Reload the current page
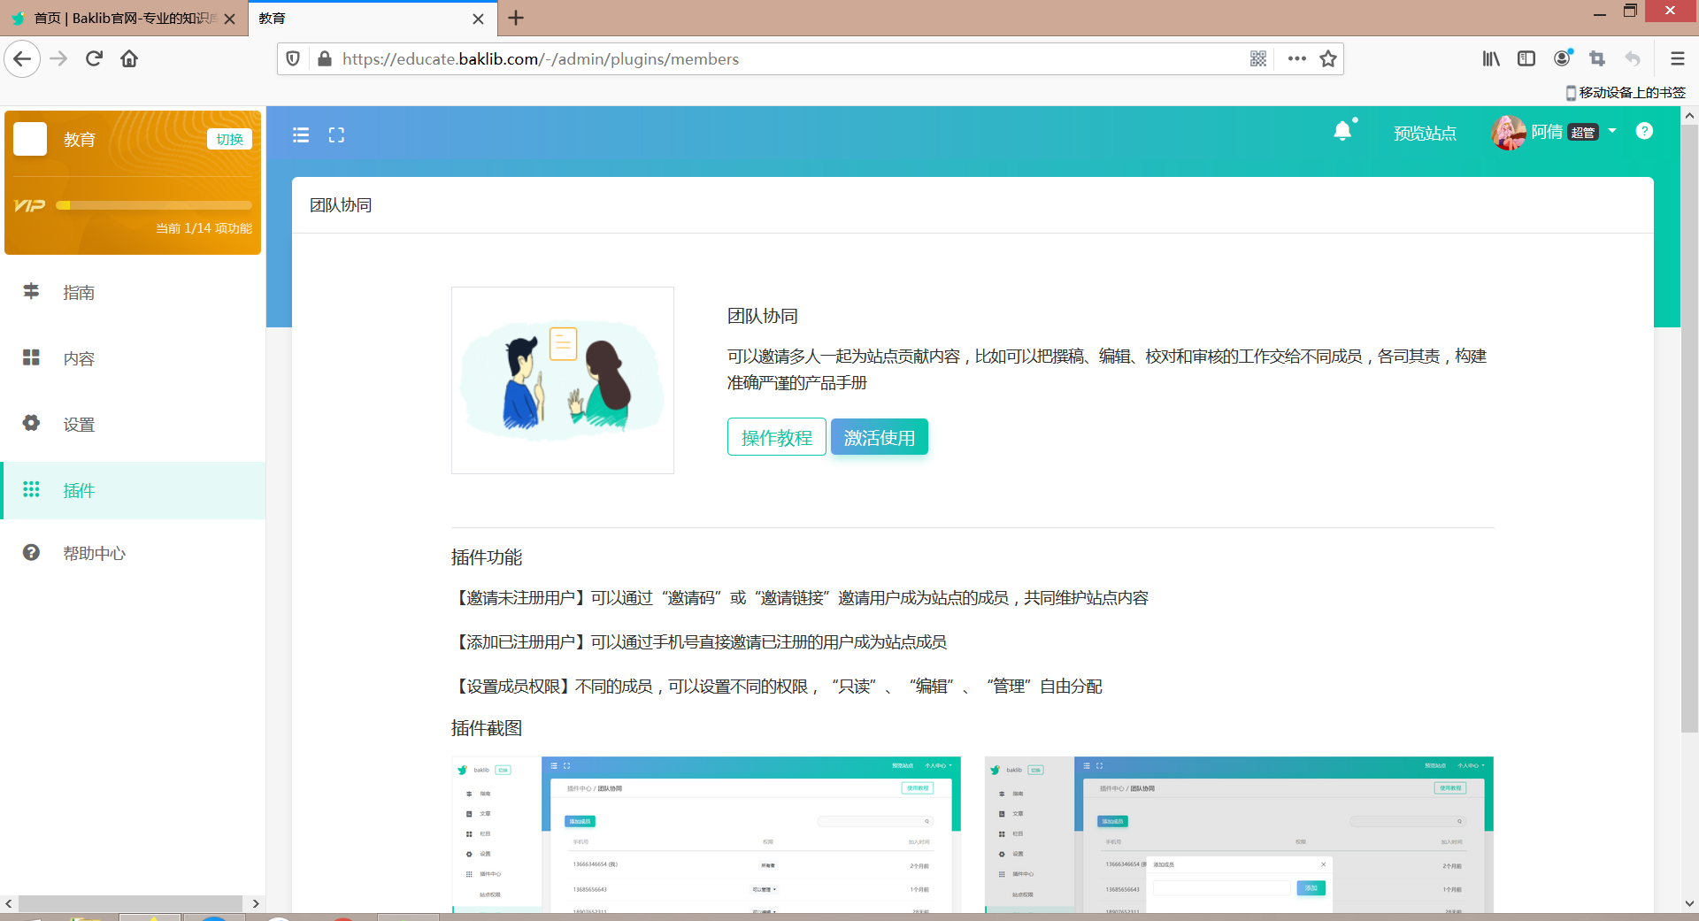The height and width of the screenshot is (921, 1699). pyautogui.click(x=94, y=59)
